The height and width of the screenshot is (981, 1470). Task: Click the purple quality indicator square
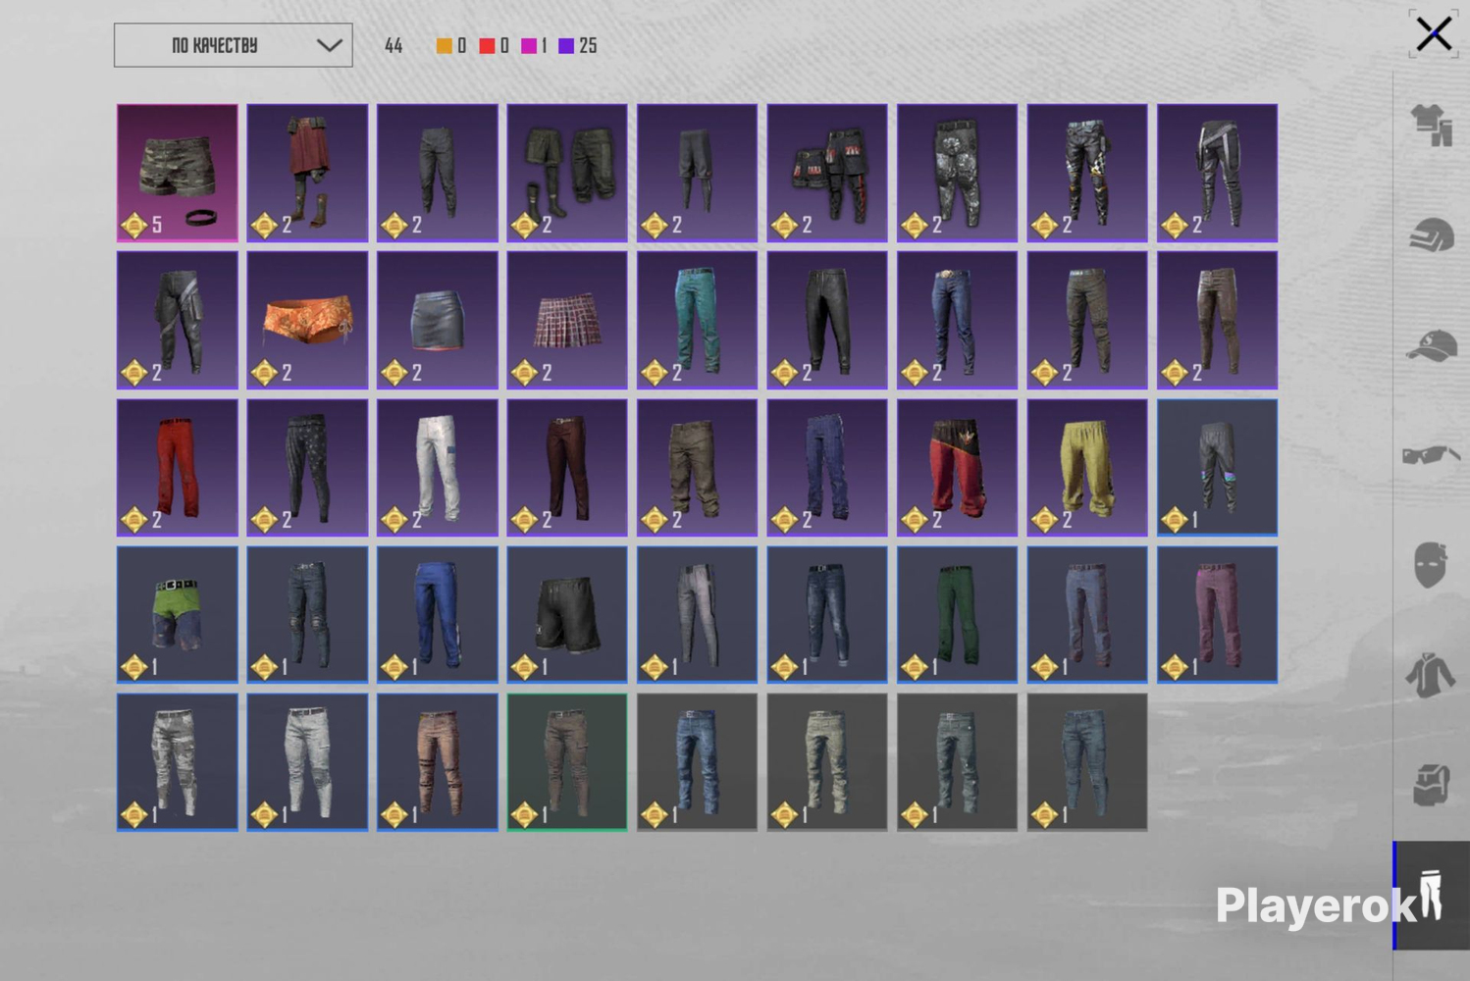566,45
